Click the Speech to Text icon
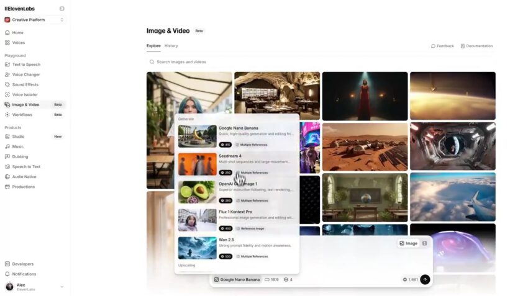This screenshot has width=528, height=296. coord(7,167)
